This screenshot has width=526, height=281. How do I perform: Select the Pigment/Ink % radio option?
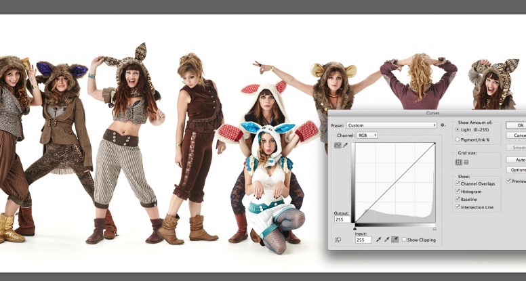click(x=458, y=139)
